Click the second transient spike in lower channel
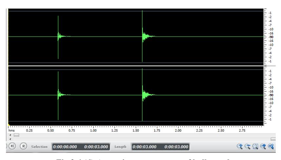 [x=142, y=95]
